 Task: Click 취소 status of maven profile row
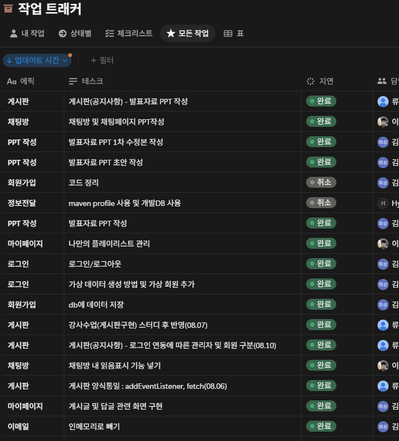tap(321, 203)
